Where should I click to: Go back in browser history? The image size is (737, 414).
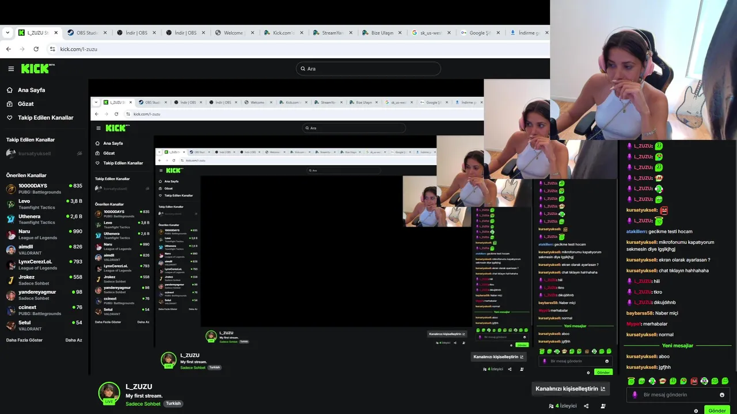click(8, 49)
